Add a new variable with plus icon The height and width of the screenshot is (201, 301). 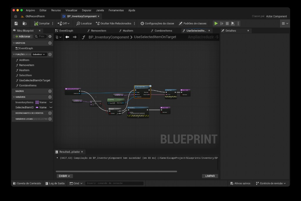50,97
